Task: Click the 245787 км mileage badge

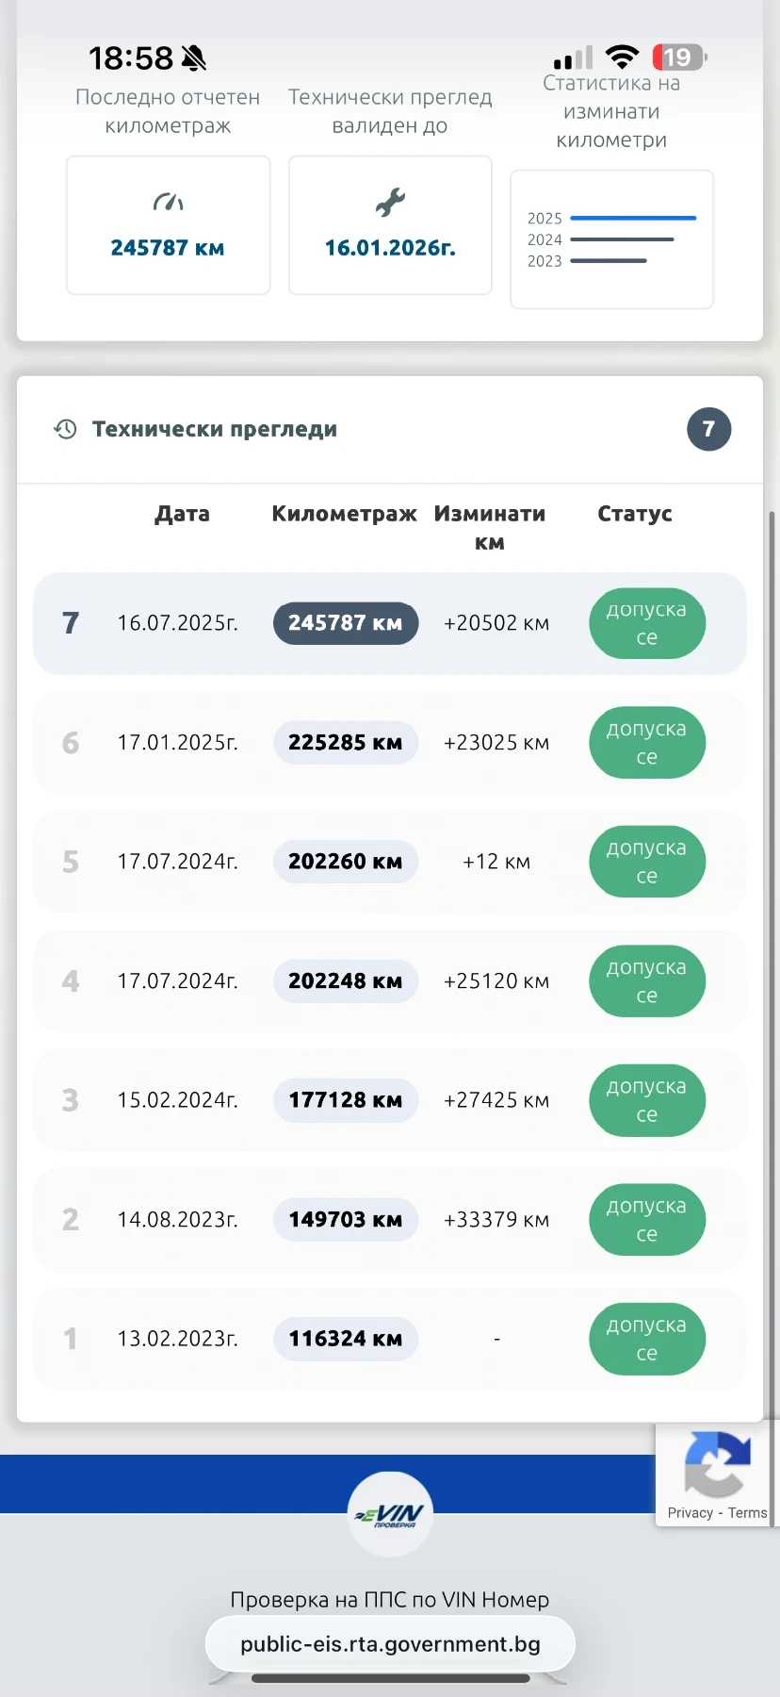Action: [x=345, y=623]
